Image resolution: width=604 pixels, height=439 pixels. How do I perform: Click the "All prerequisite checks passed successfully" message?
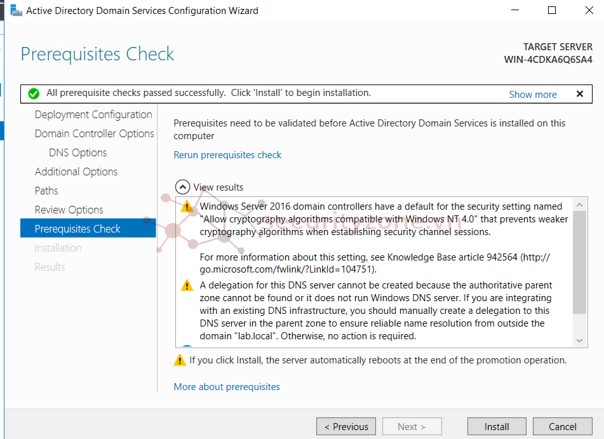[x=208, y=93]
